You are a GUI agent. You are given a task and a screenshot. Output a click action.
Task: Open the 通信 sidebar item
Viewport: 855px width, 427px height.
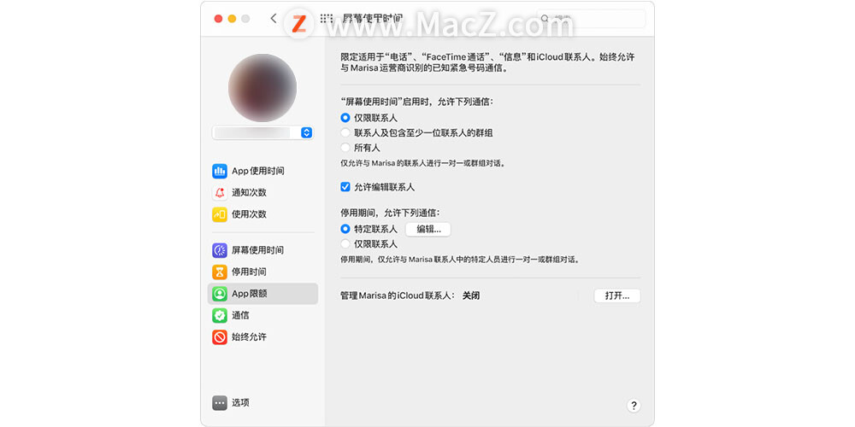(262, 315)
